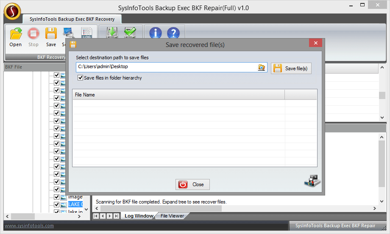This screenshot has width=390, height=234.
Task: Click the 'File Name' column header
Action: click(178, 94)
